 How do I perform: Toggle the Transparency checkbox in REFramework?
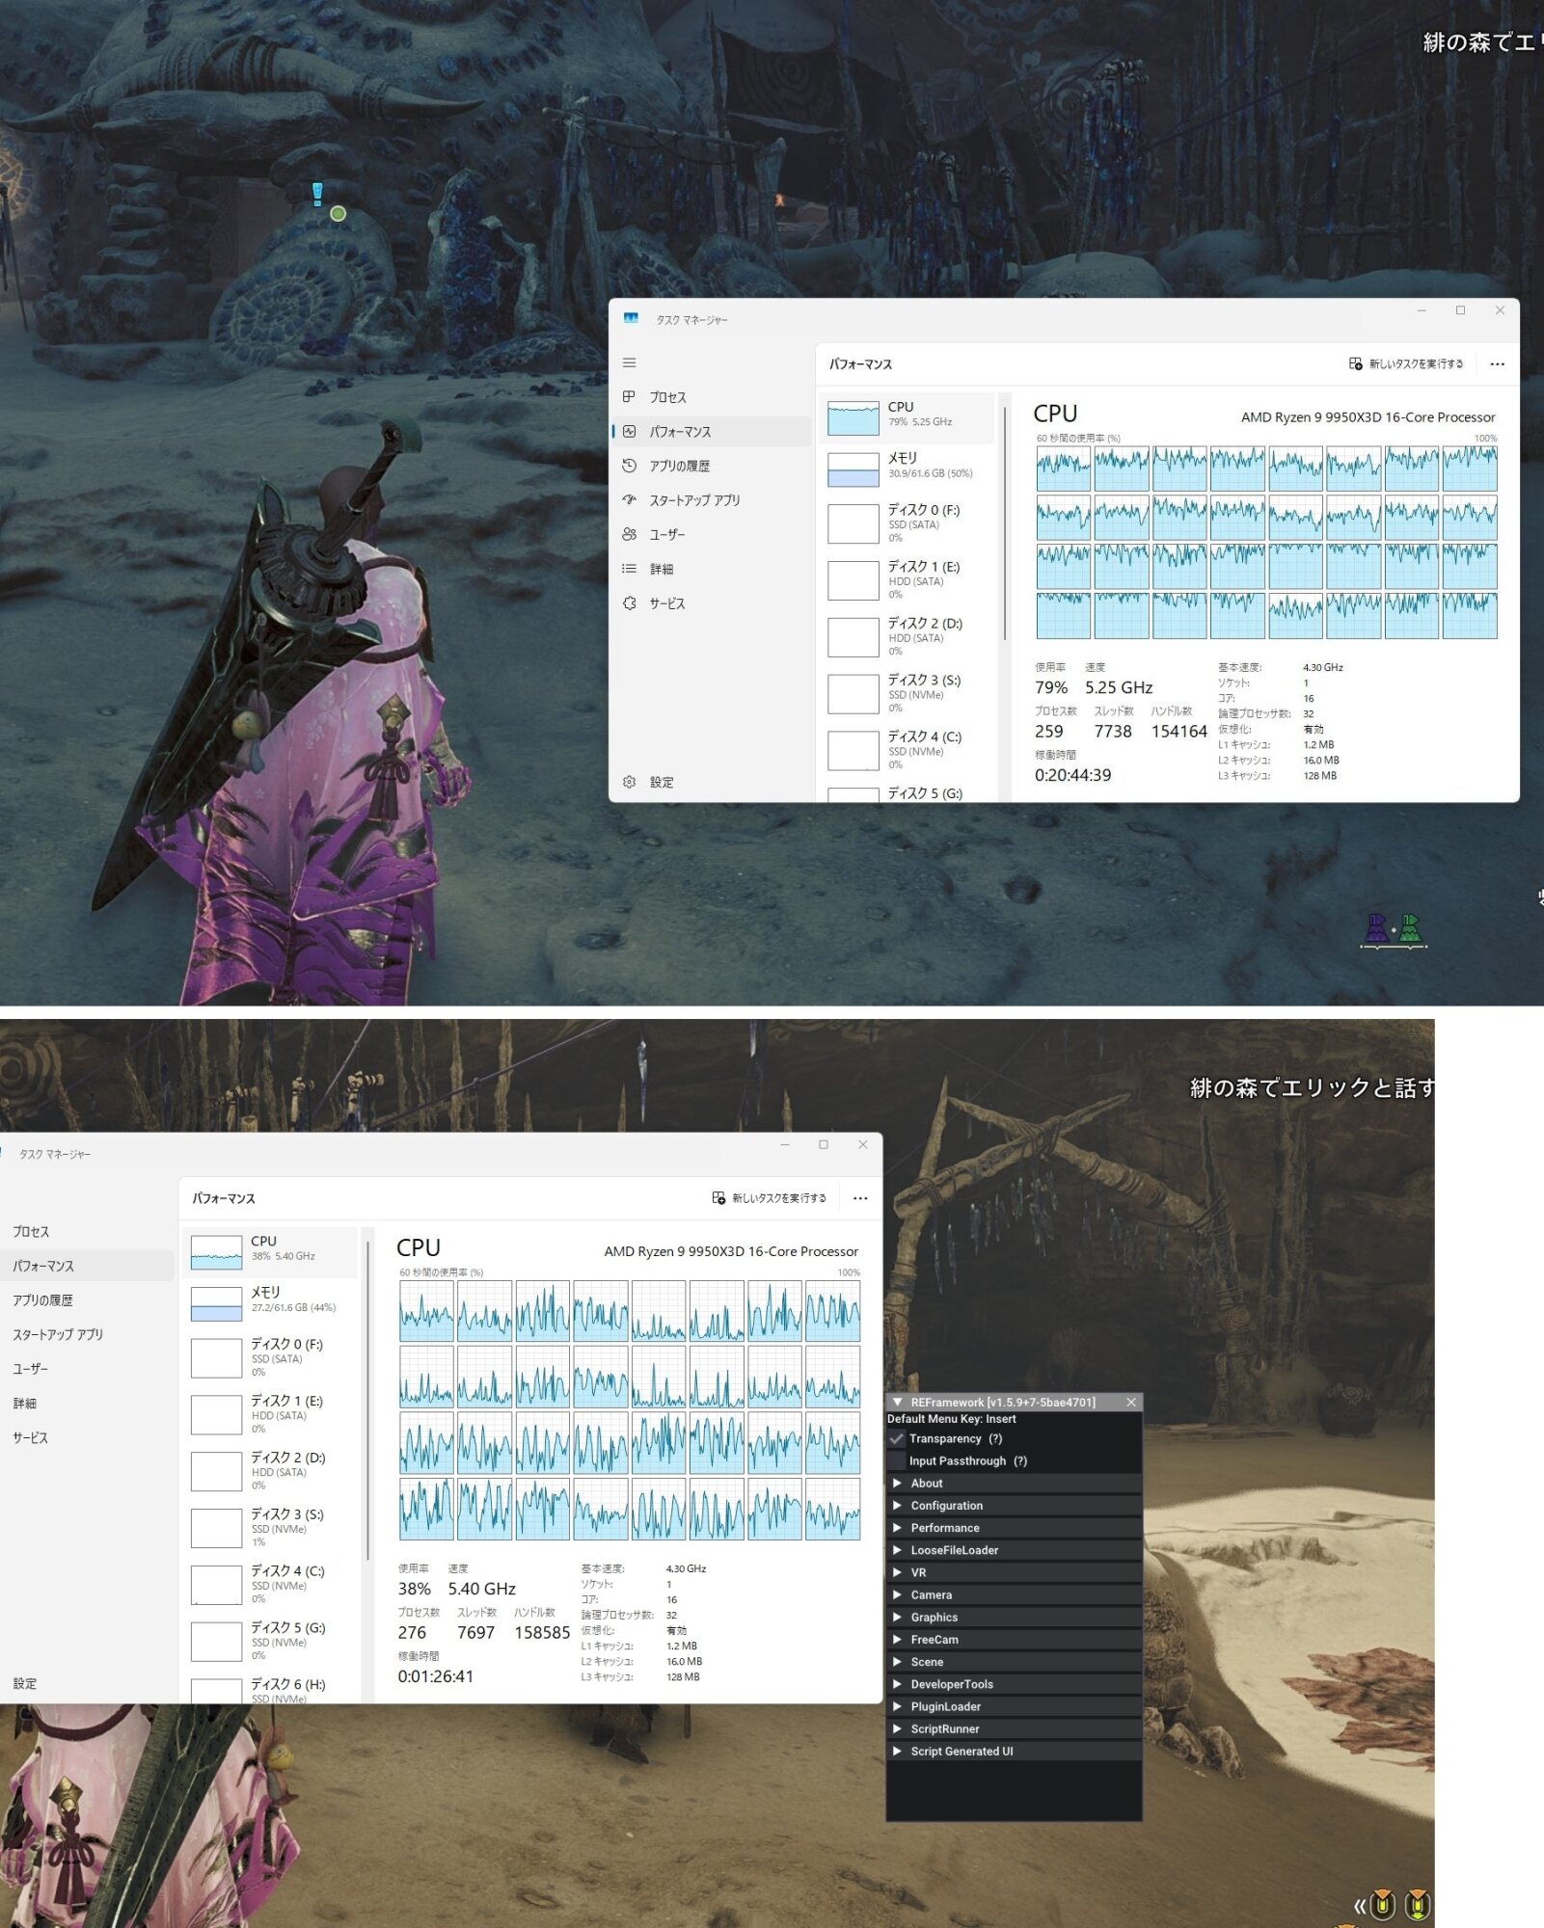pos(897,1438)
